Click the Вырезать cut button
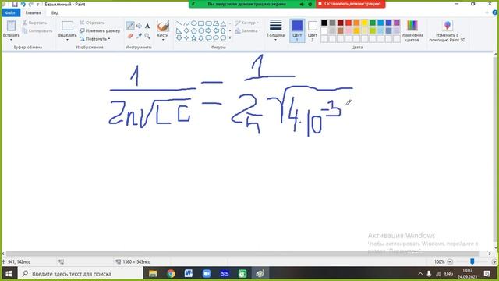Screen dimensions: 499x281 point(34,23)
